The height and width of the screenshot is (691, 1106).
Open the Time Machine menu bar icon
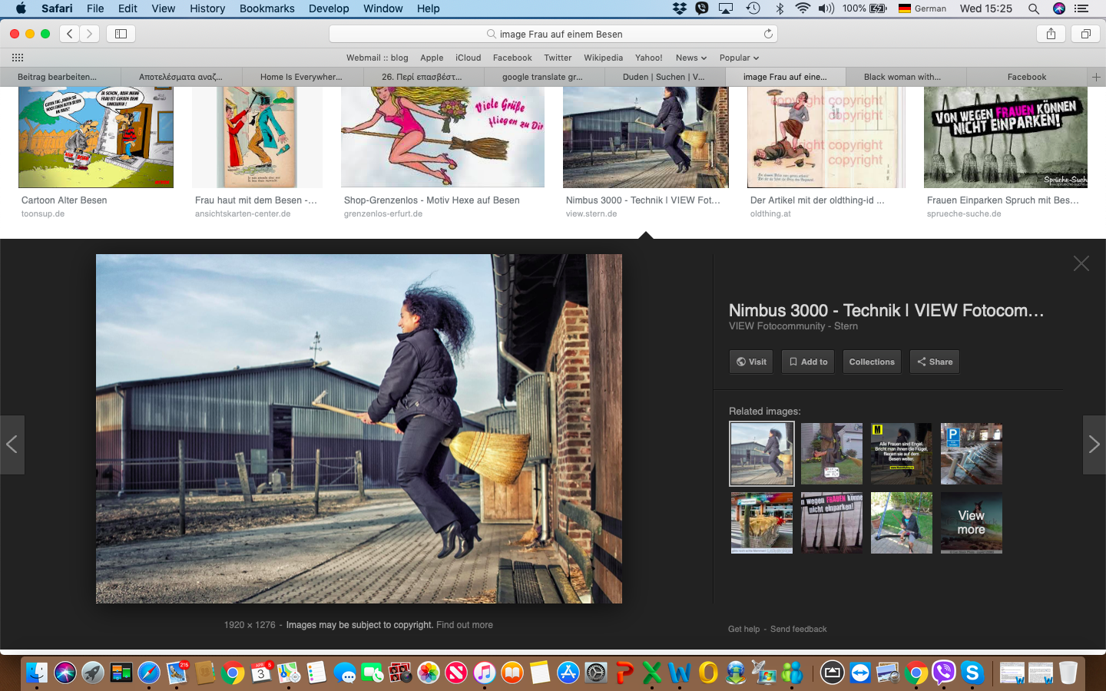(x=753, y=8)
